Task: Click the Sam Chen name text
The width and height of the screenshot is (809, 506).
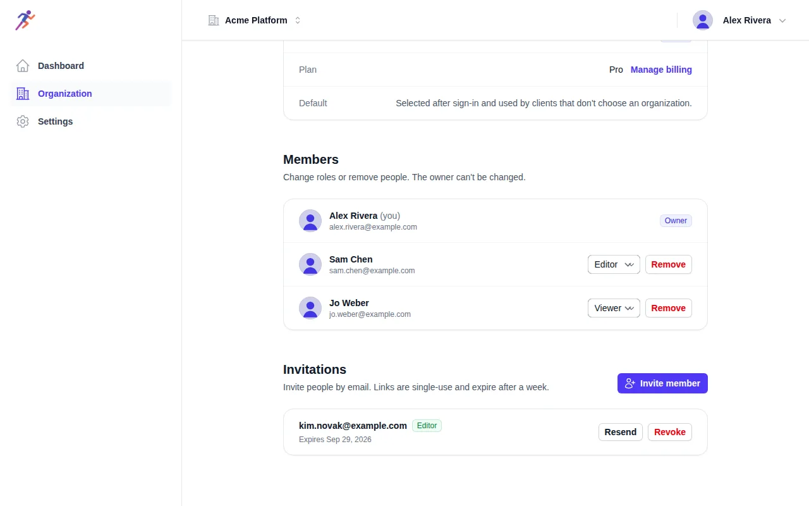Action: click(x=351, y=259)
